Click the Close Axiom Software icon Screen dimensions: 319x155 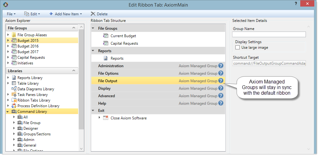106,118
